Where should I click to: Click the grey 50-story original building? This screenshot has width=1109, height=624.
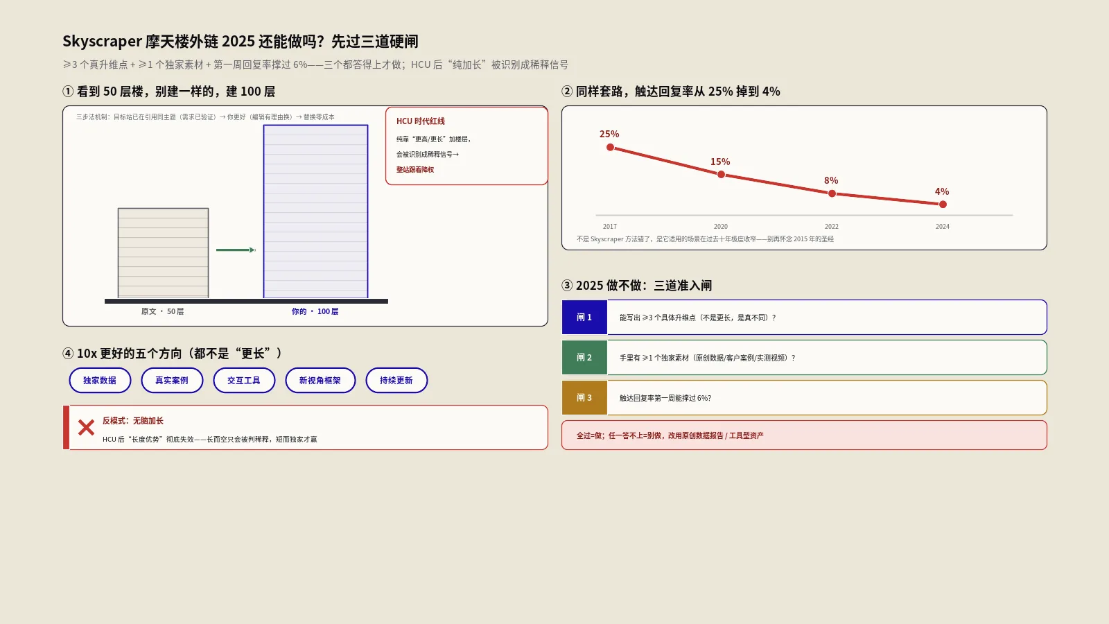point(163,253)
